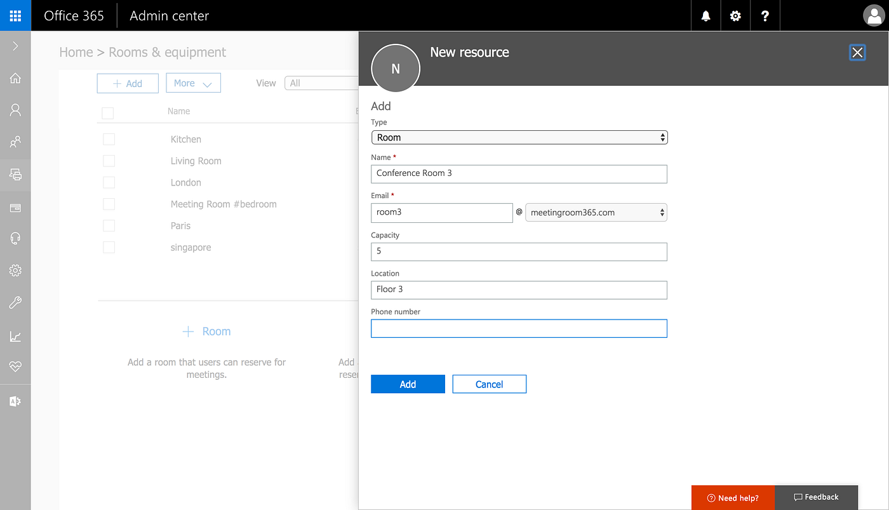Click the Rooms & equipment breadcrumb
Viewport: 889px width, 510px height.
pyautogui.click(x=167, y=52)
